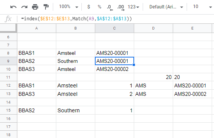Select column C header
Viewport: 214px width, 138px height.
click(x=115, y=28)
